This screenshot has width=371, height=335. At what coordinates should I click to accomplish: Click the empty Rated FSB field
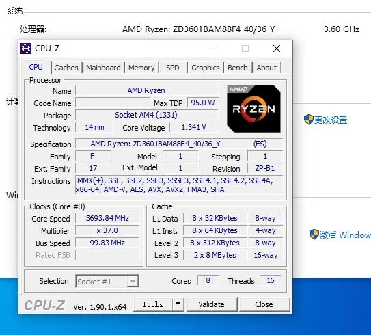pyautogui.click(x=107, y=255)
